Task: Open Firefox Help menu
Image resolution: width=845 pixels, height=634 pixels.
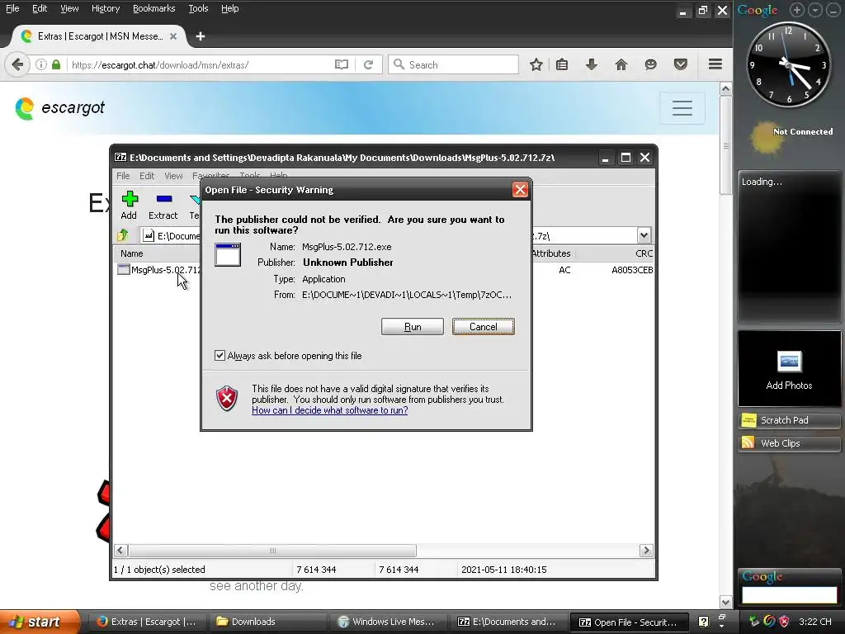Action: [x=230, y=8]
